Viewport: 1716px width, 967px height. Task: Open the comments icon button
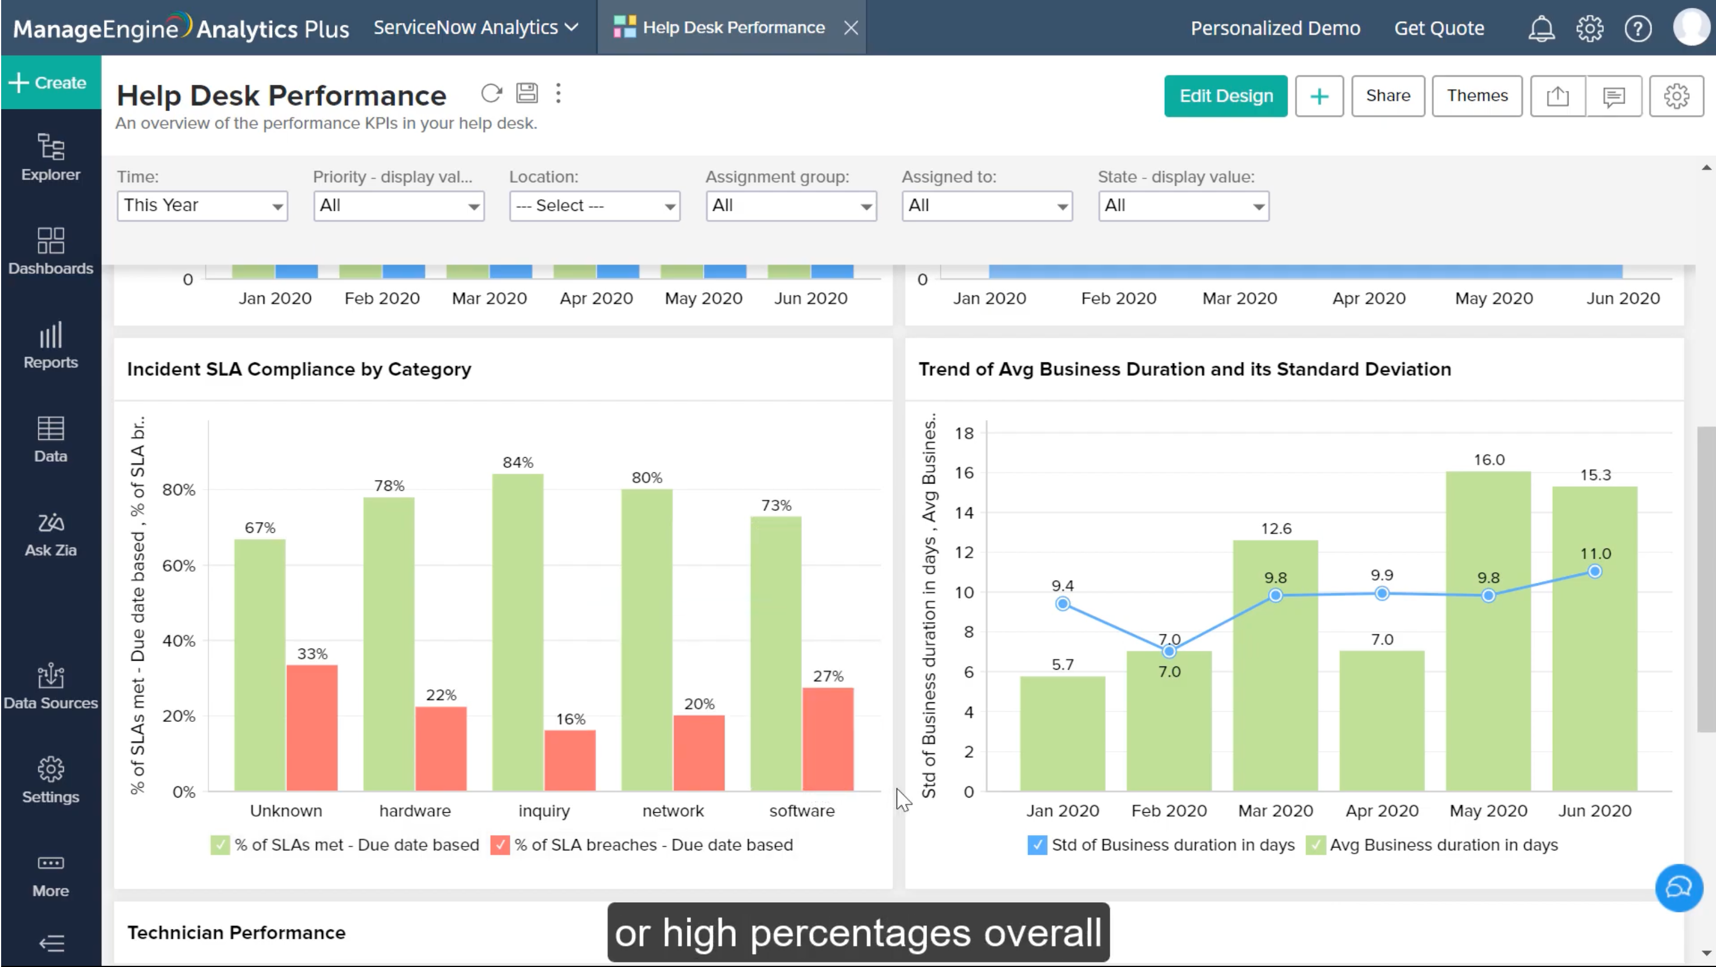coord(1613,96)
